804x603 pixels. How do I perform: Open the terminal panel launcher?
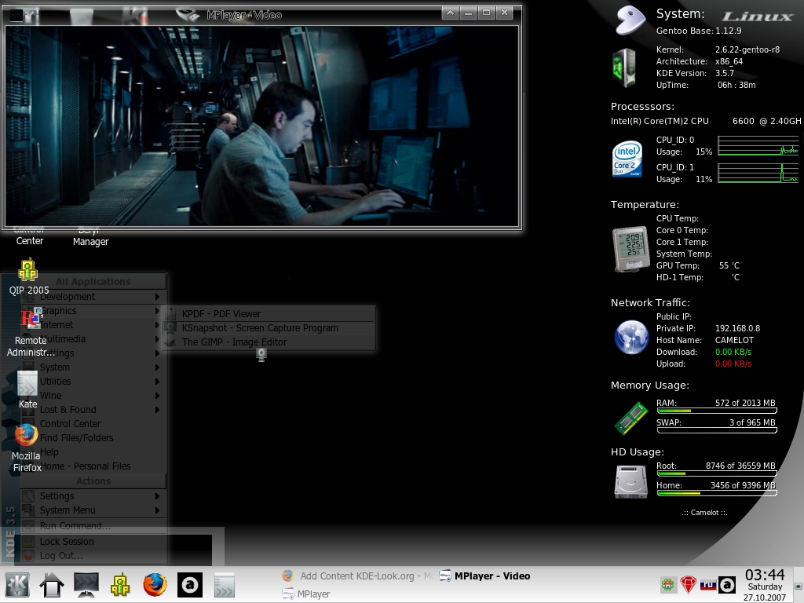[x=224, y=585]
